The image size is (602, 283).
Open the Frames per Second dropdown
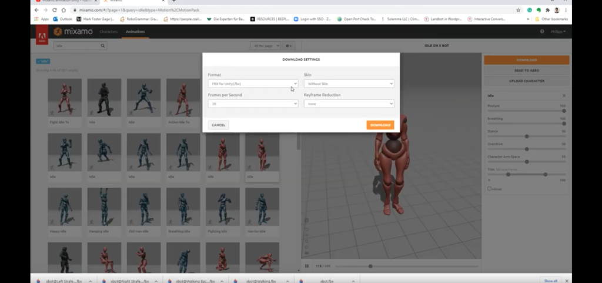tap(253, 104)
